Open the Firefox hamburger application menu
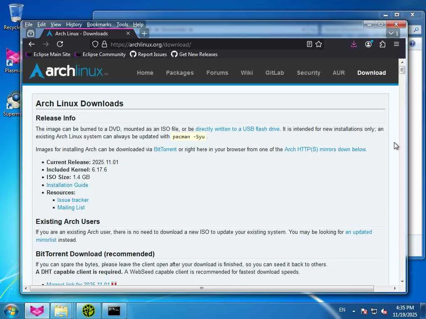Screen dimensions: 426x319 (396, 44)
